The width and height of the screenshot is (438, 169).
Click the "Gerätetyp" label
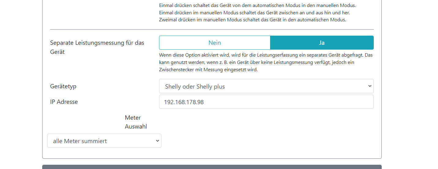(x=63, y=86)
